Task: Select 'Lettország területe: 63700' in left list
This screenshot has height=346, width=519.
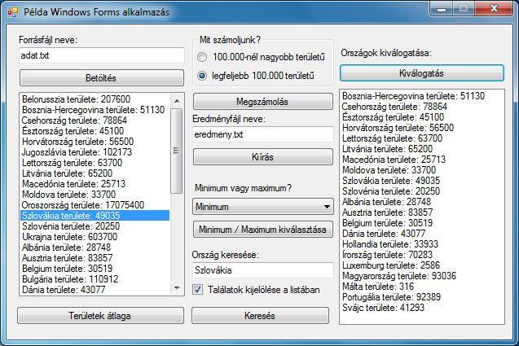Action: (x=95, y=163)
